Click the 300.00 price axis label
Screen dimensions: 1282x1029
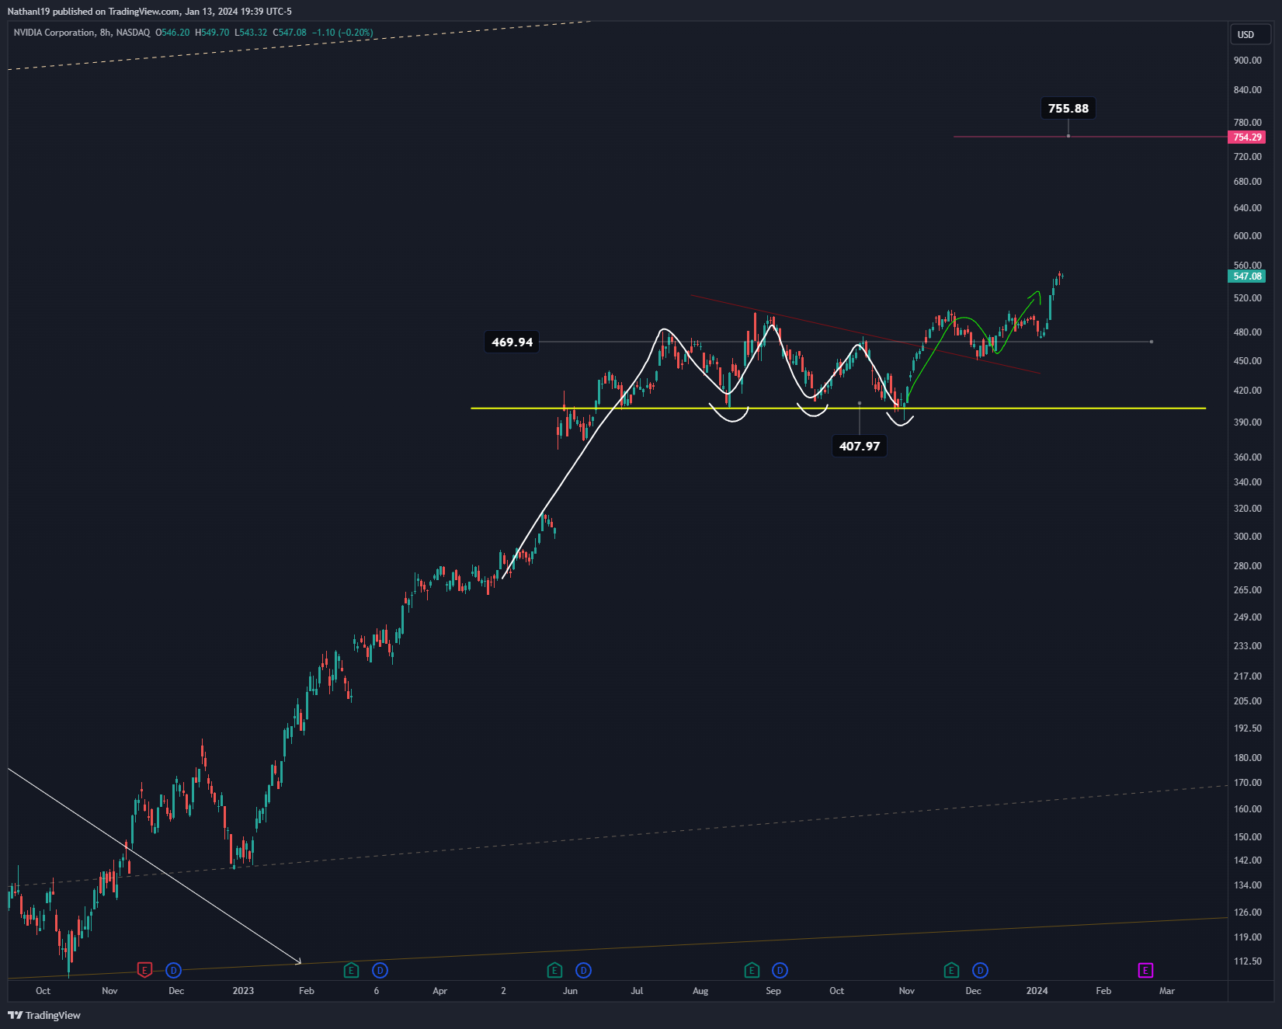1248,537
